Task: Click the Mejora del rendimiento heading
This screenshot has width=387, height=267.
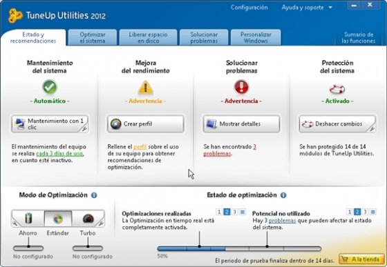Action: (146, 67)
